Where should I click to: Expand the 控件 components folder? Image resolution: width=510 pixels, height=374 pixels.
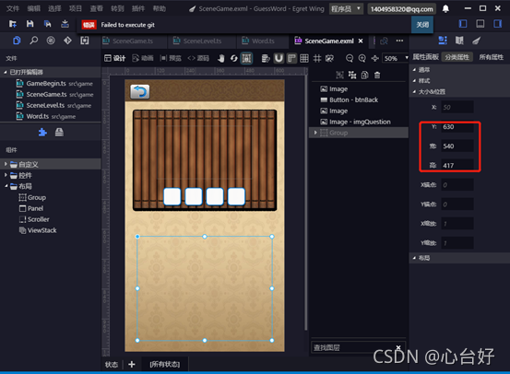click(6, 175)
